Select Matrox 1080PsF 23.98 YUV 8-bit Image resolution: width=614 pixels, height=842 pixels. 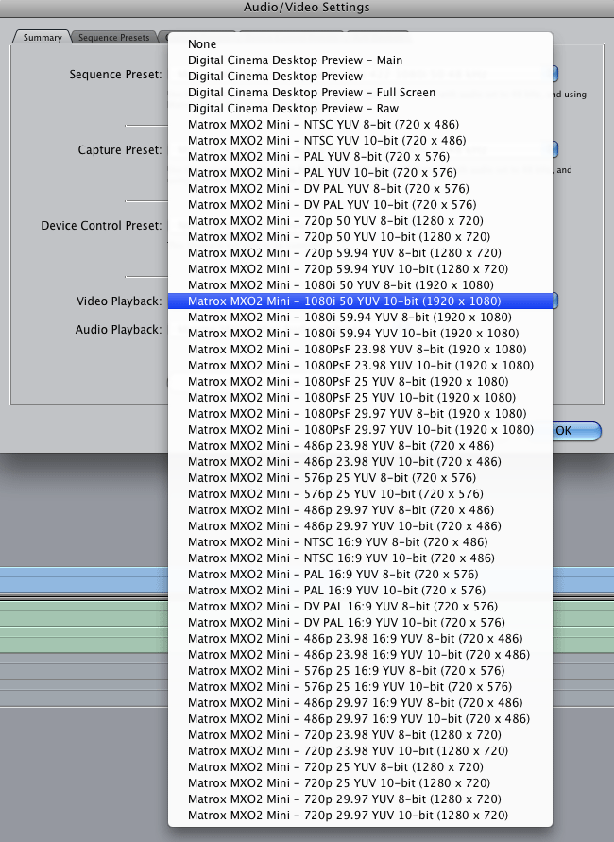click(x=357, y=350)
